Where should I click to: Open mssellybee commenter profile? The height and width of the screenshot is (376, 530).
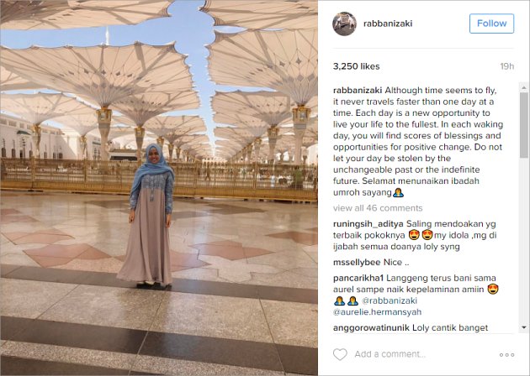[357, 263]
